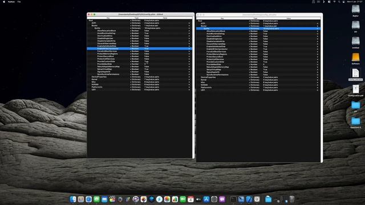Select the NVRAM row in left window
Viewport: 365px width, 205px height.
pos(139,84)
